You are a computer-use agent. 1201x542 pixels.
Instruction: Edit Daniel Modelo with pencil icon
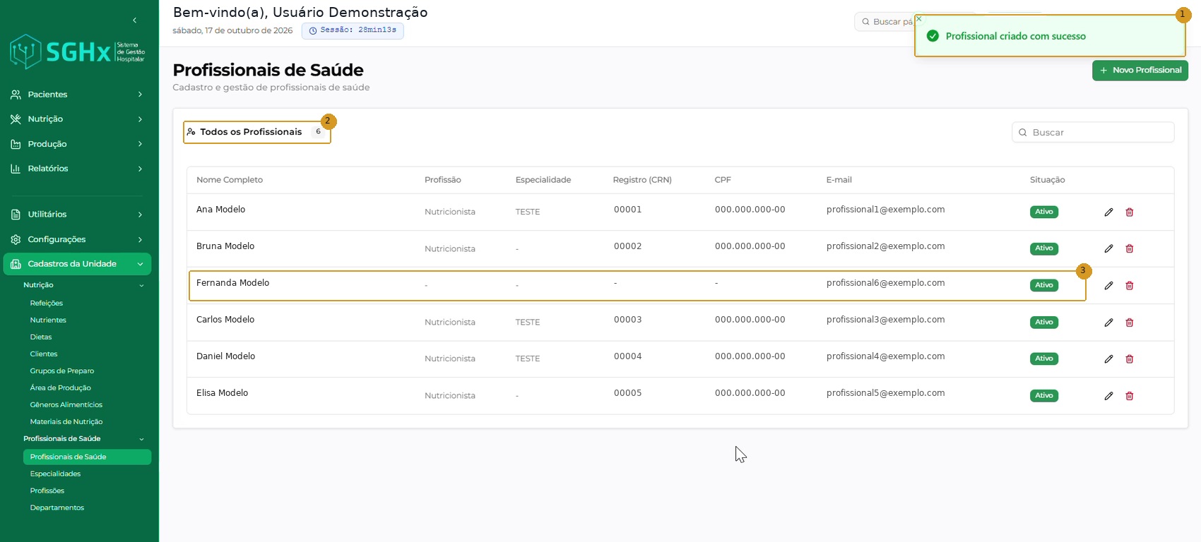tap(1108, 359)
